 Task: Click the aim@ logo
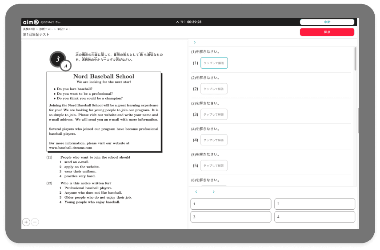click(30, 22)
